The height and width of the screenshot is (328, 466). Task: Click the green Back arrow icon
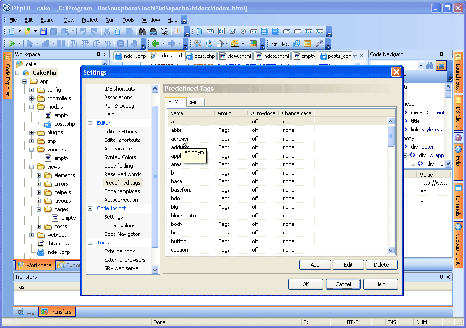pos(155,44)
